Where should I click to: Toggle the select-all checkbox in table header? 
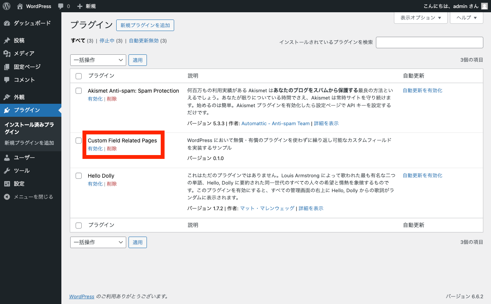coord(79,76)
